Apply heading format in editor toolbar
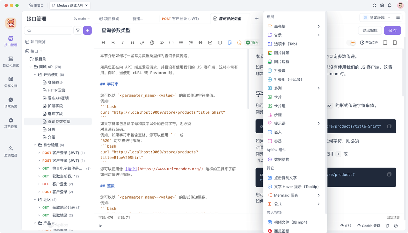This screenshot has height=233, width=408. click(x=103, y=43)
